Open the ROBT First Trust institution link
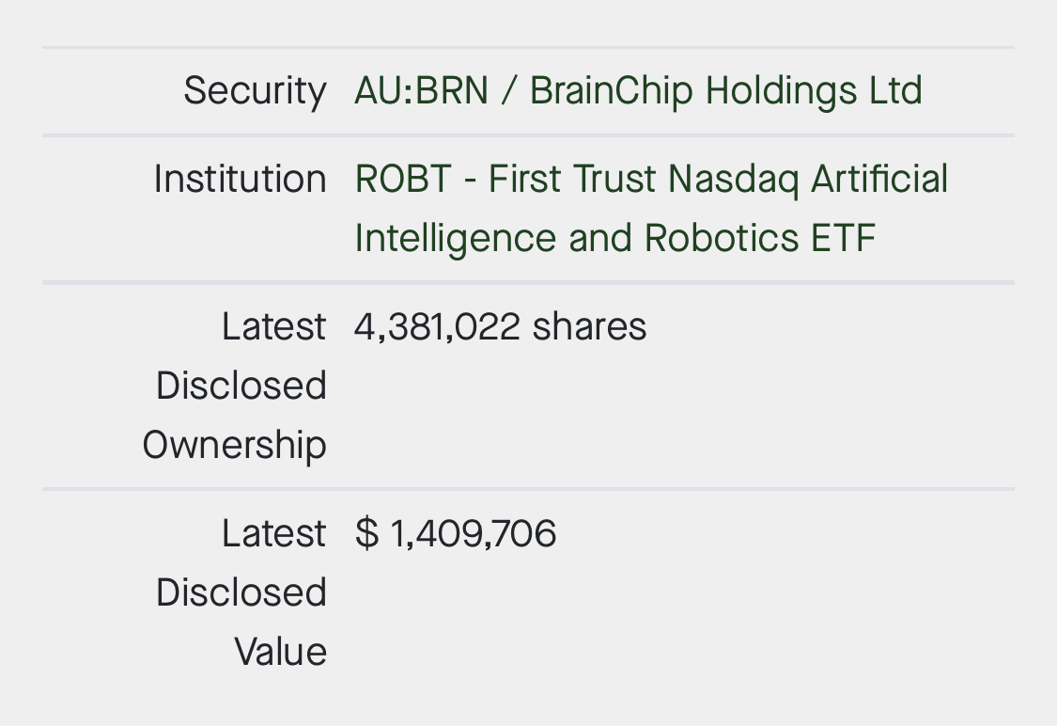Image resolution: width=1057 pixels, height=726 pixels. [x=650, y=179]
